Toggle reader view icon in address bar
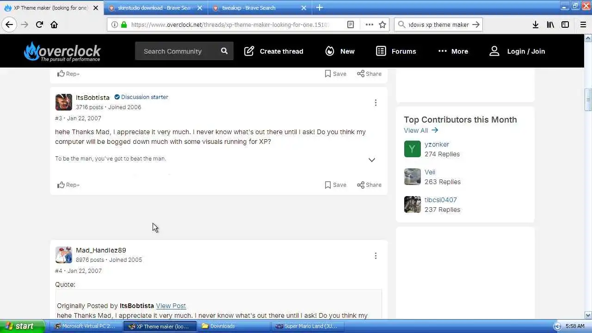The image size is (592, 333). [351, 25]
